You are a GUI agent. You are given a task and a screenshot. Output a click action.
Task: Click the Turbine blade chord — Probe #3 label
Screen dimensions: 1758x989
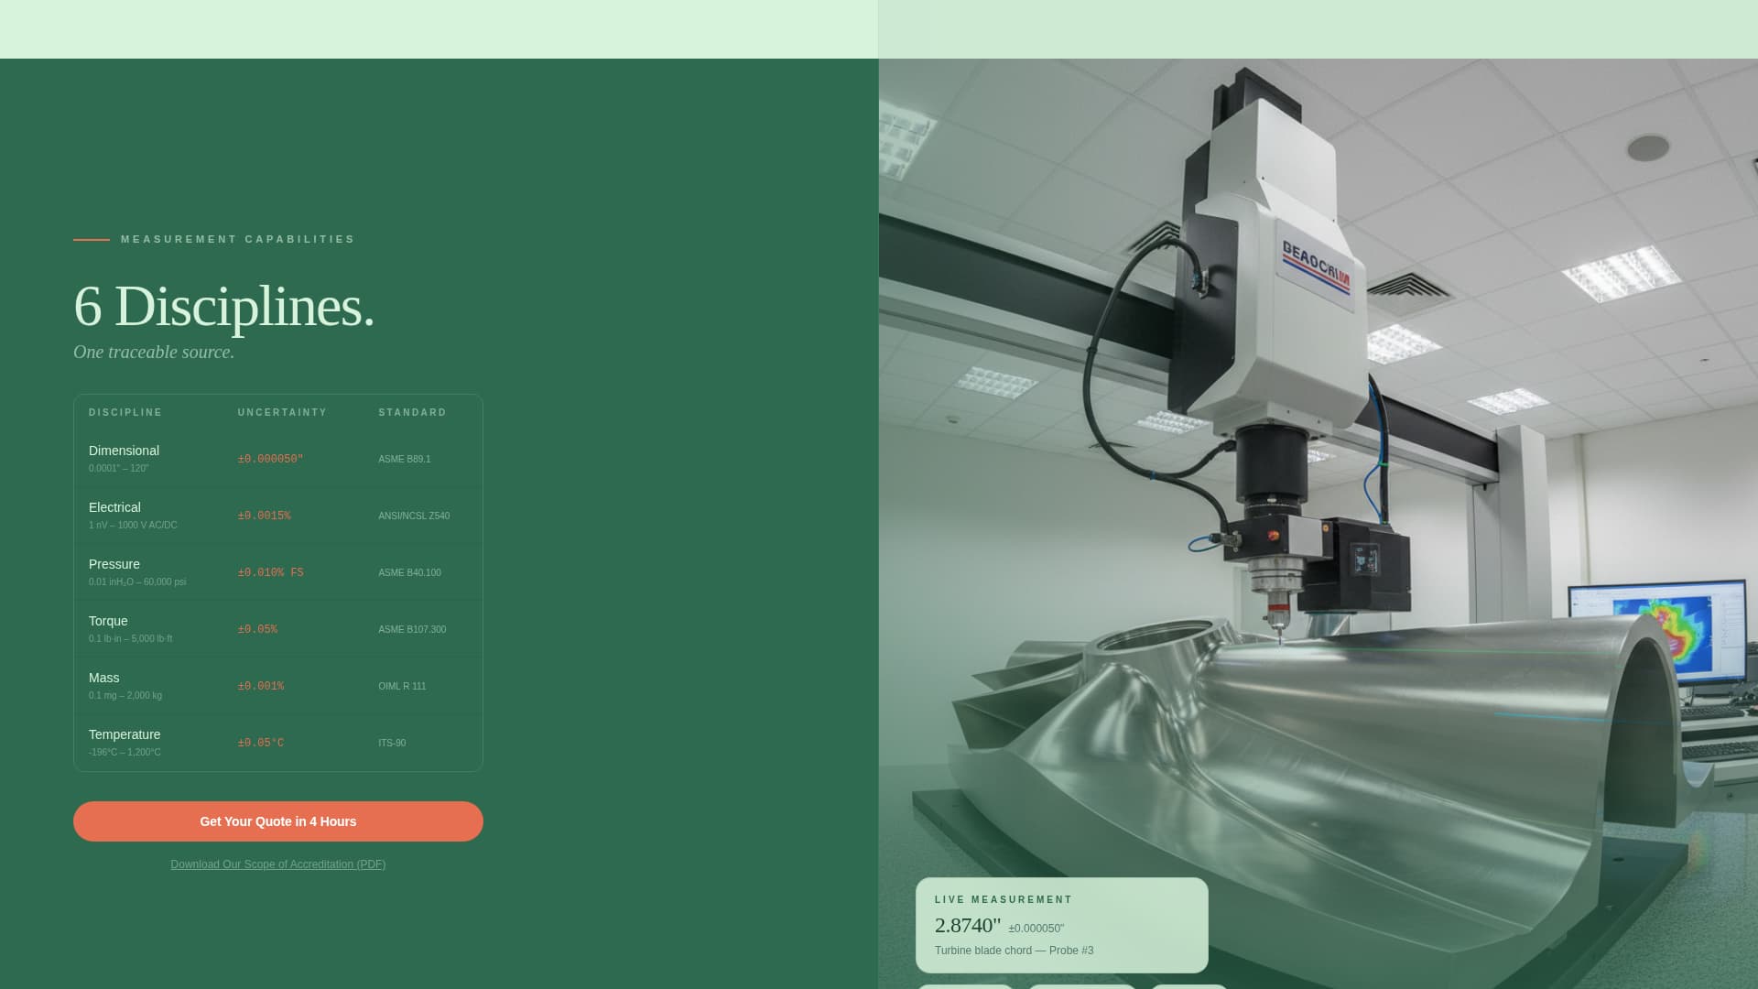click(x=1013, y=951)
